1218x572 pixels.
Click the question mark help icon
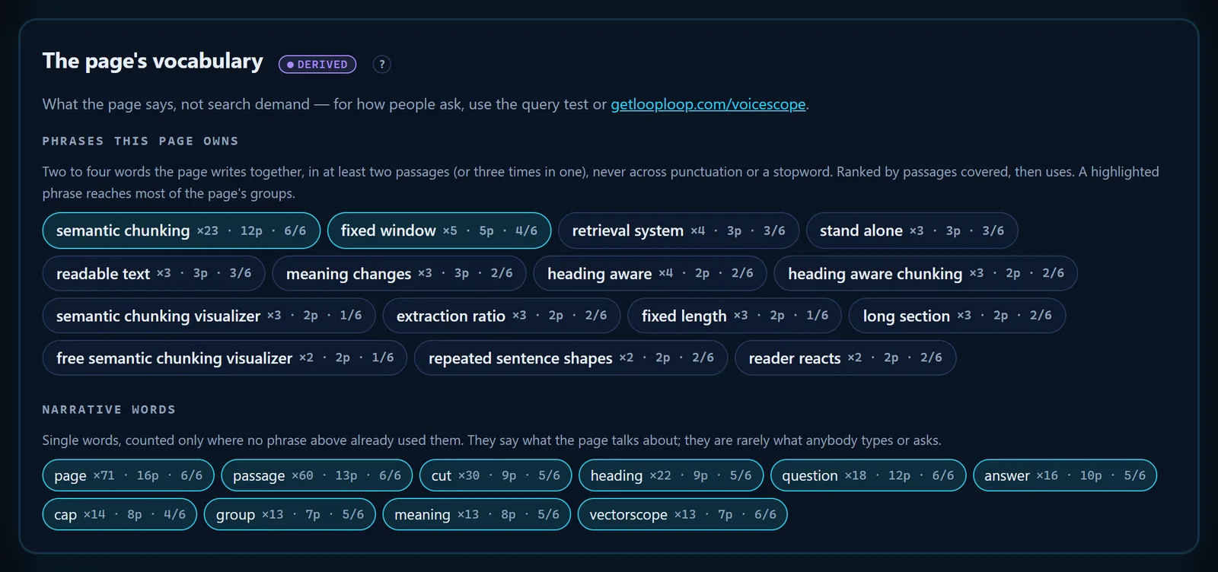click(x=382, y=65)
